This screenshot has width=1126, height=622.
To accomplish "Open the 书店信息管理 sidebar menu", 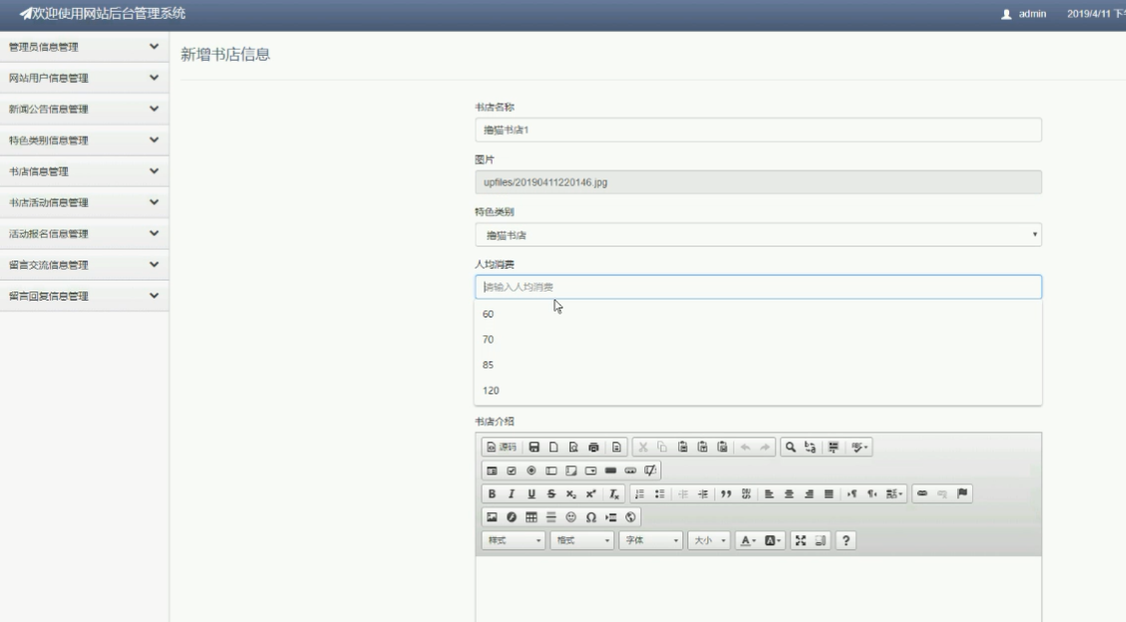I will (84, 172).
